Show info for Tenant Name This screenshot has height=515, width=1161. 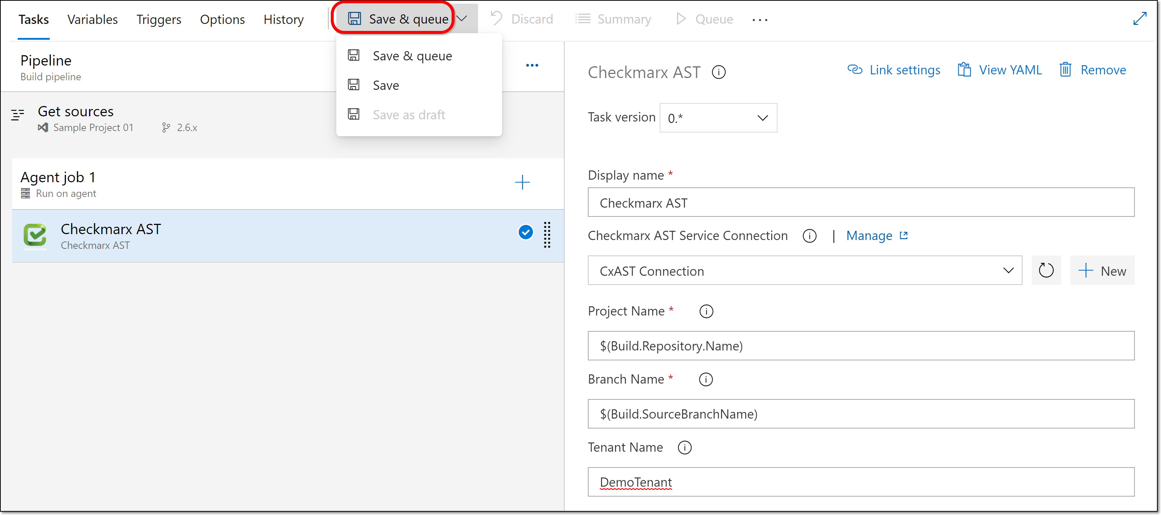click(x=685, y=447)
